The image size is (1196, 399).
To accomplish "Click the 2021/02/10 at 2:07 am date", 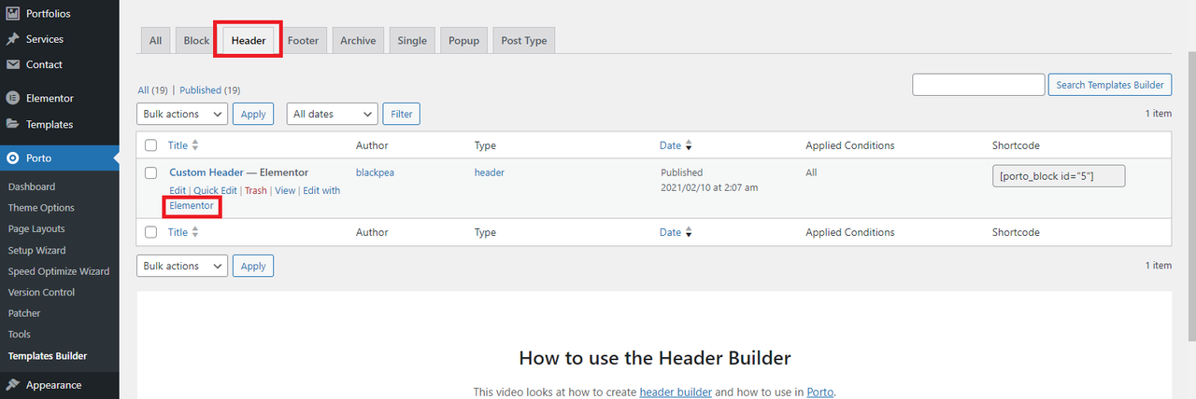I will (x=709, y=187).
